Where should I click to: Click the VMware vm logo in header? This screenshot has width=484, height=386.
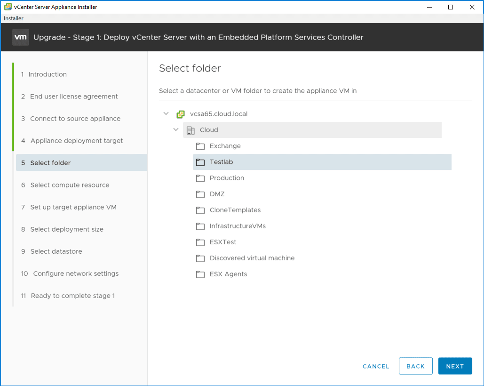click(21, 37)
